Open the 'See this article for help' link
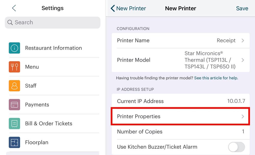The height and width of the screenshot is (155, 255). pos(215,78)
